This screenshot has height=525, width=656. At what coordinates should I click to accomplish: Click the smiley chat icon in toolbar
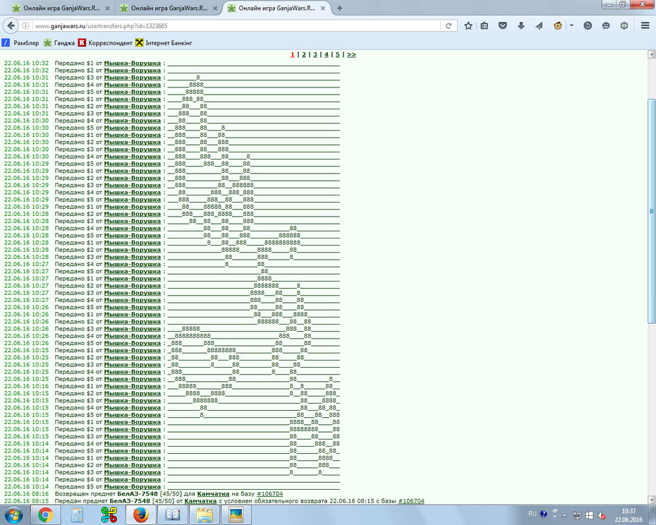click(x=606, y=26)
